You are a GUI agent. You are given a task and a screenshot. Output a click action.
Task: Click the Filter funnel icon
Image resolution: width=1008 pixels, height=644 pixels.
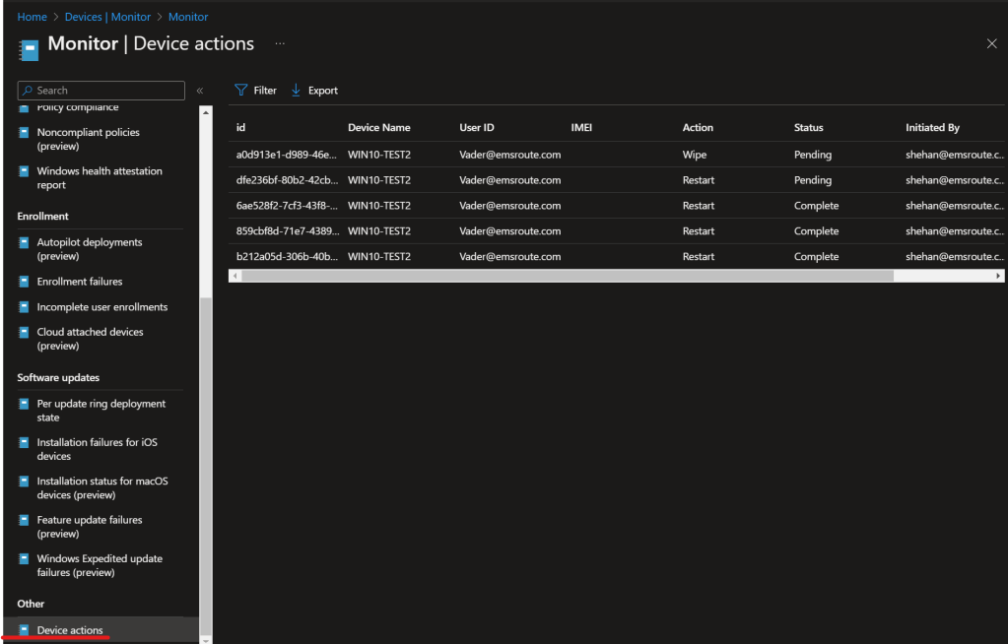240,91
